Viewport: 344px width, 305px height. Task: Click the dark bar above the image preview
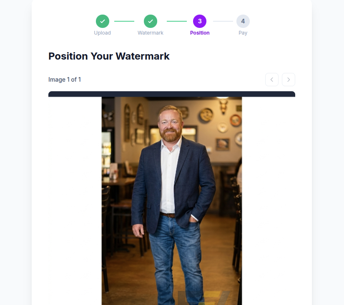[171, 94]
